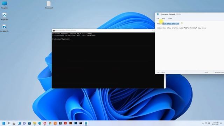Open network Wi-Fi icon in system tray
The height and width of the screenshot is (126, 224).
pyautogui.click(x=206, y=123)
